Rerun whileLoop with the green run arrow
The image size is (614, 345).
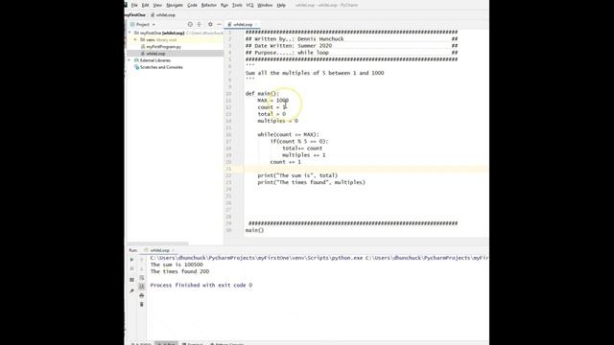[132, 260]
